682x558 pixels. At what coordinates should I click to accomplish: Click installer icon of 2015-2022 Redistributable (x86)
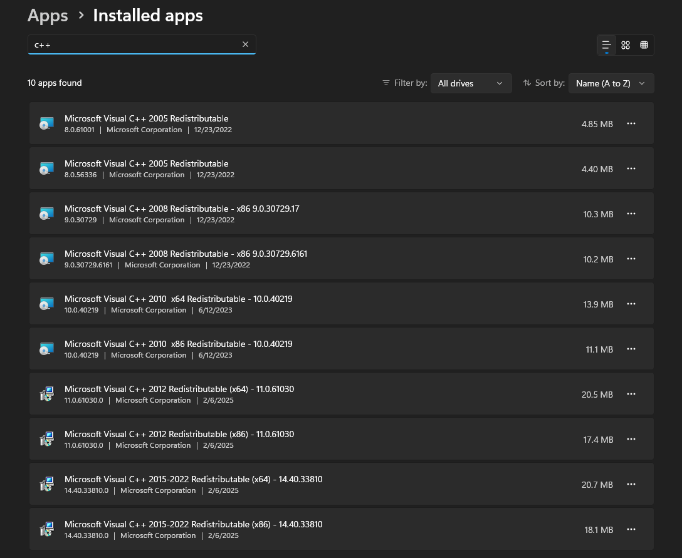(x=46, y=529)
